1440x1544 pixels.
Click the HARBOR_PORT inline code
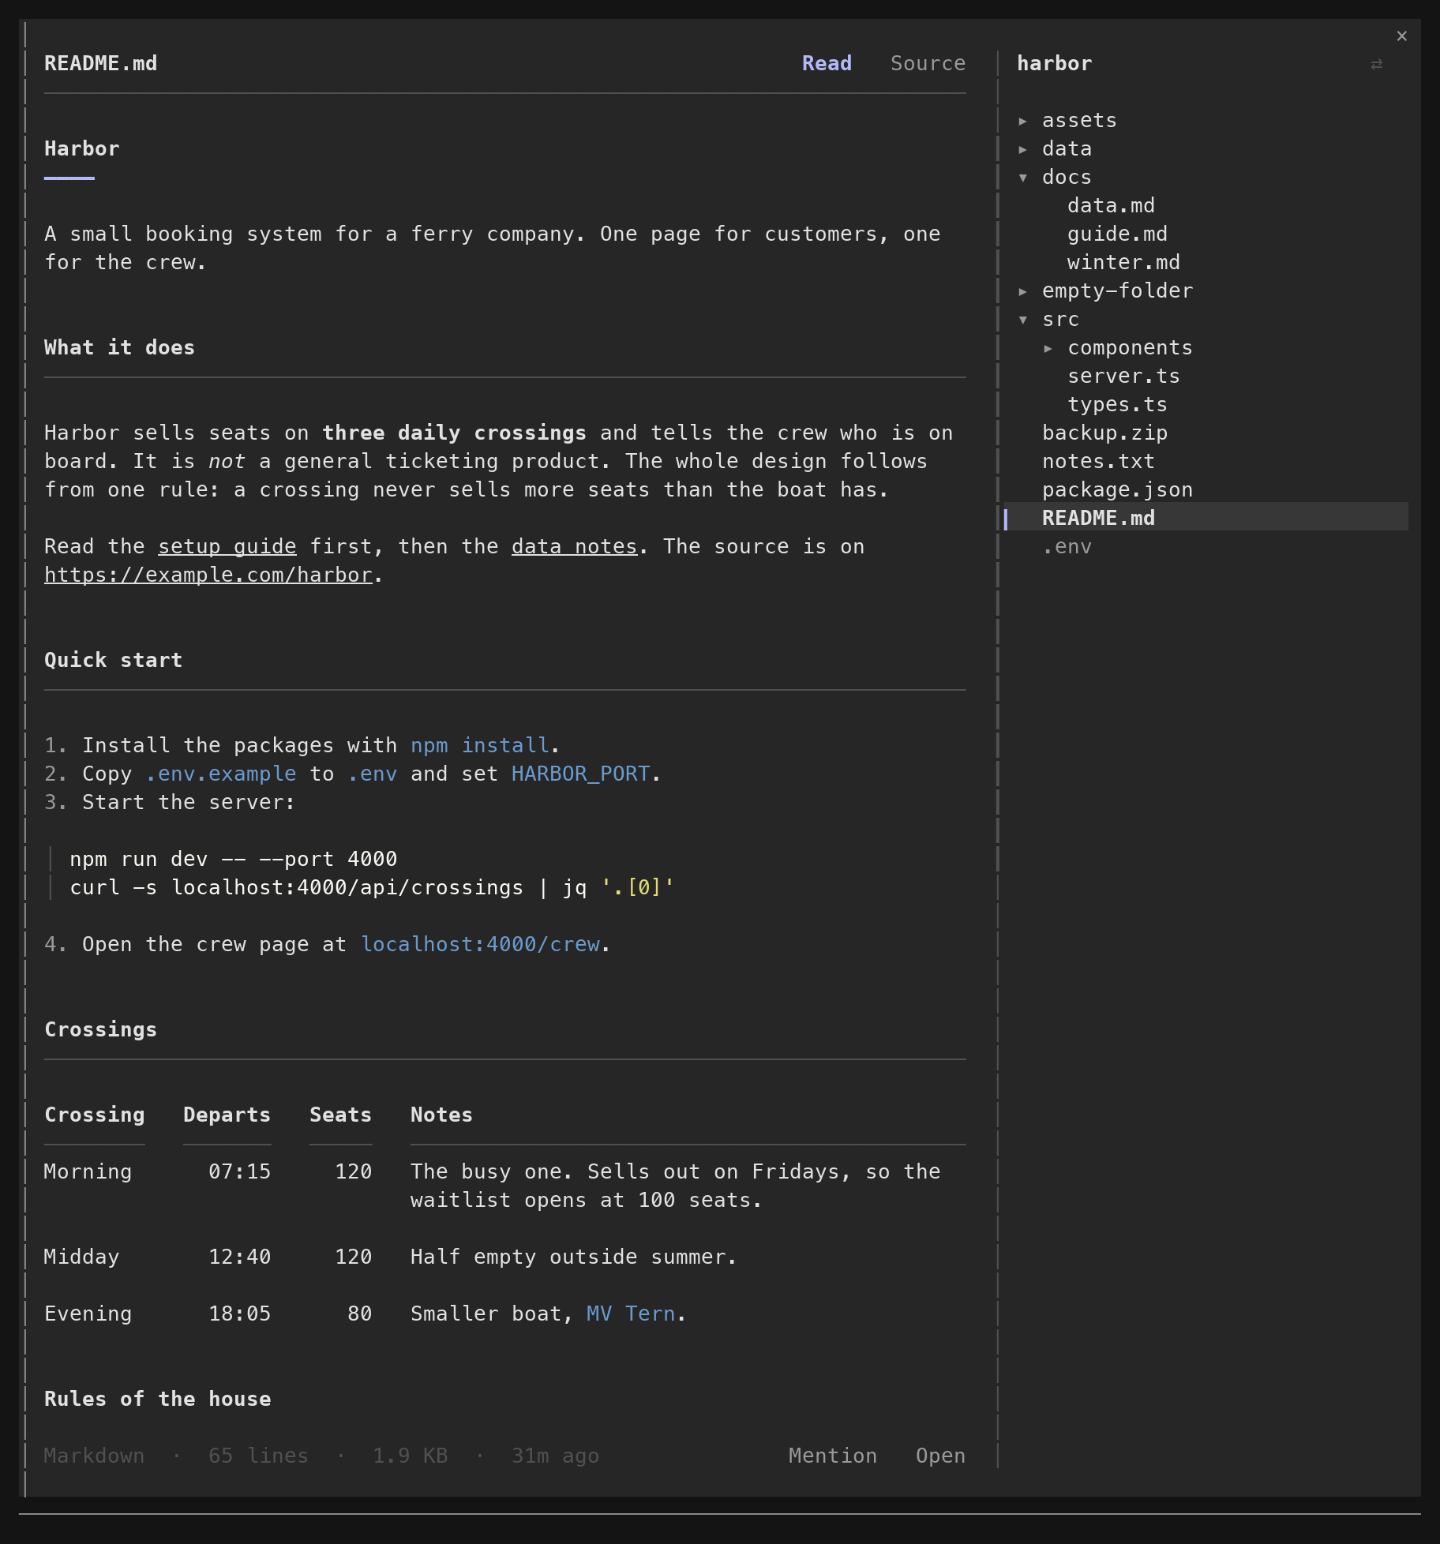click(581, 774)
